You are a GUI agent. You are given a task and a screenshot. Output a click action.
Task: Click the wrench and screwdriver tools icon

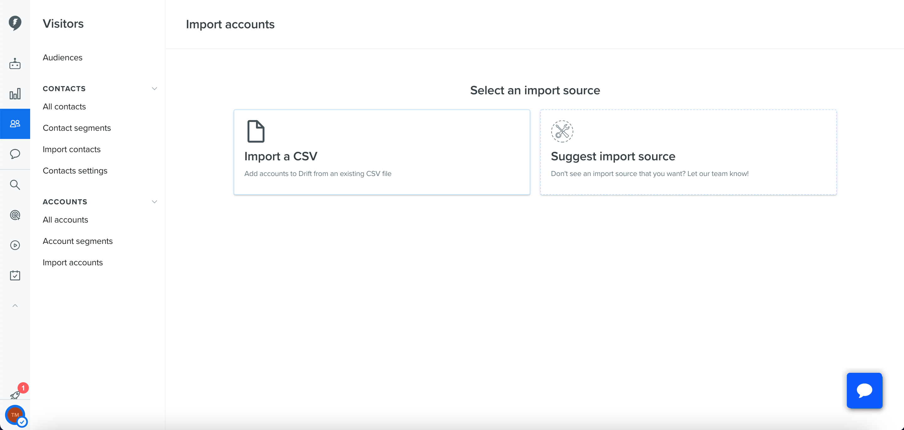click(562, 131)
